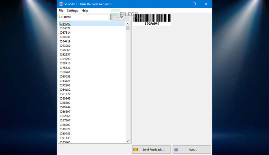Screen dimensions: 269x155
Task: Click the Edit button
Action: (120, 17)
